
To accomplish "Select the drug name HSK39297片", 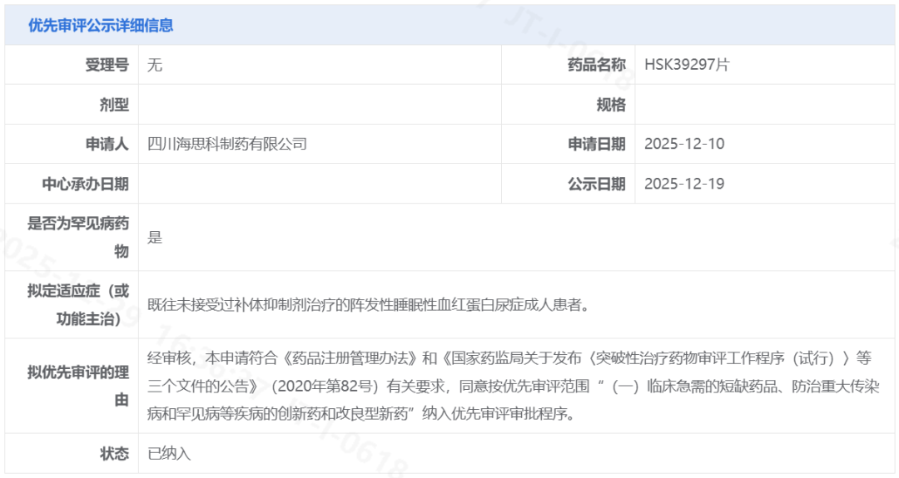I will coord(687,65).
